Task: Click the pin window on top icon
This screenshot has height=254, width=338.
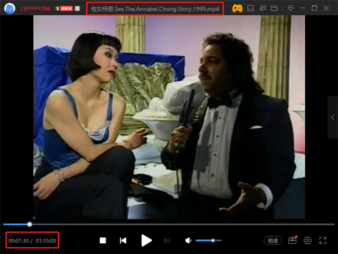Action: [263, 8]
